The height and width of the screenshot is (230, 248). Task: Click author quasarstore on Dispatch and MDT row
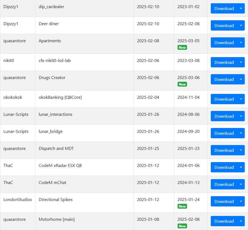(15, 149)
